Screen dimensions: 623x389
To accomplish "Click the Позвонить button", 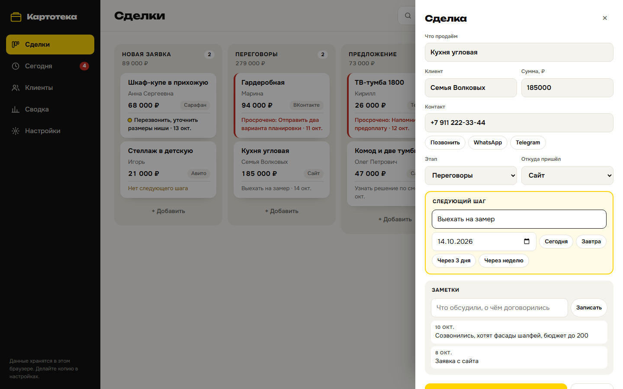I will click(x=445, y=143).
